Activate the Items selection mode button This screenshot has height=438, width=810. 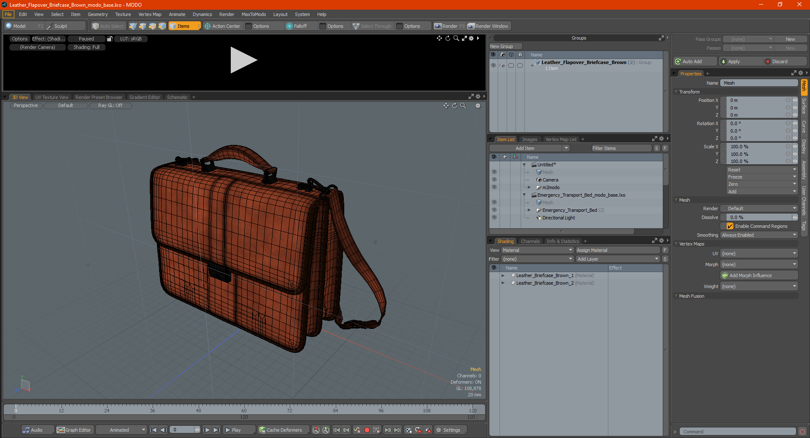coord(185,26)
